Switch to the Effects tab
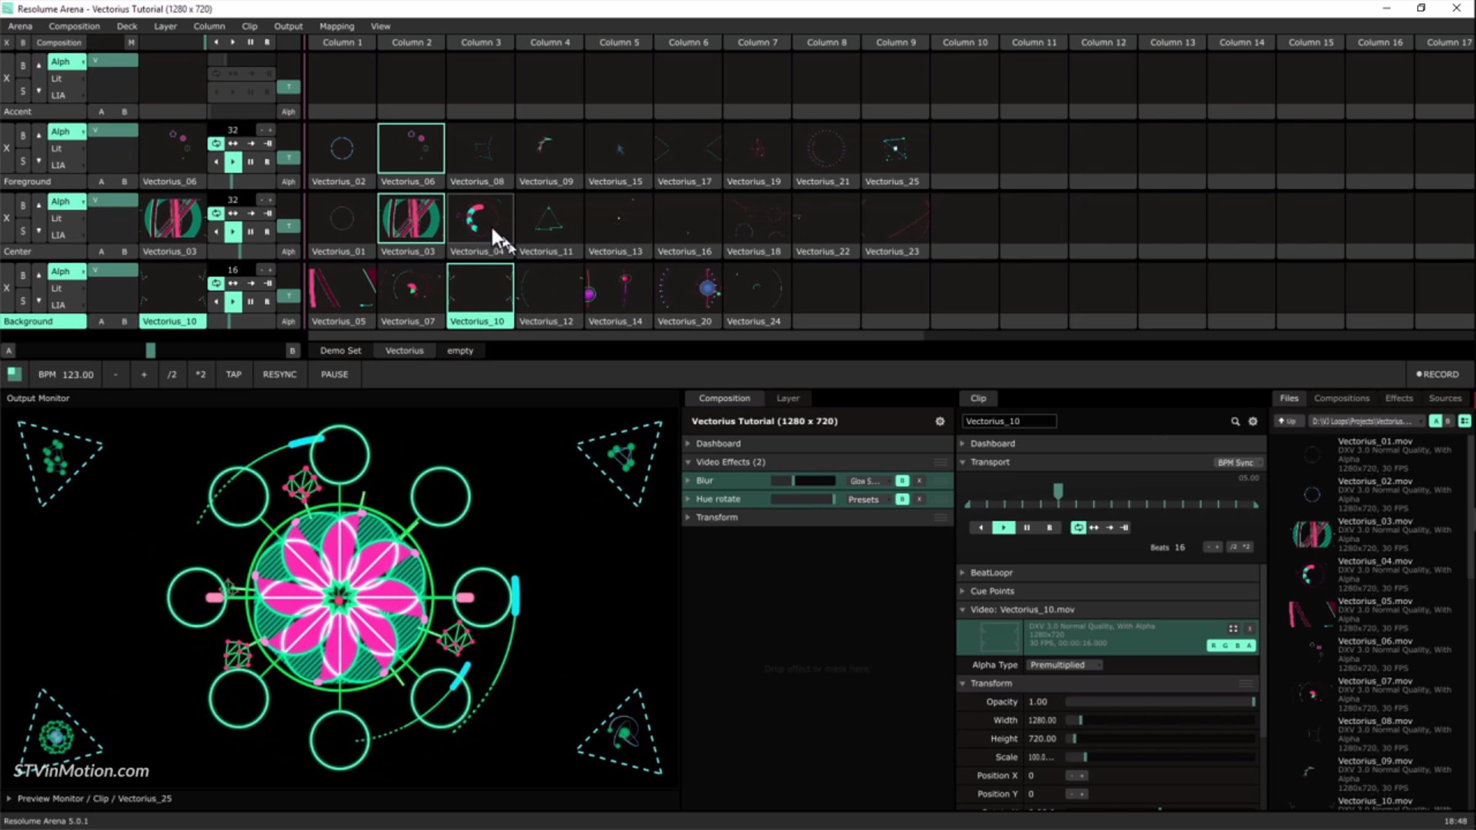Viewport: 1476px width, 830px height. pos(1399,398)
